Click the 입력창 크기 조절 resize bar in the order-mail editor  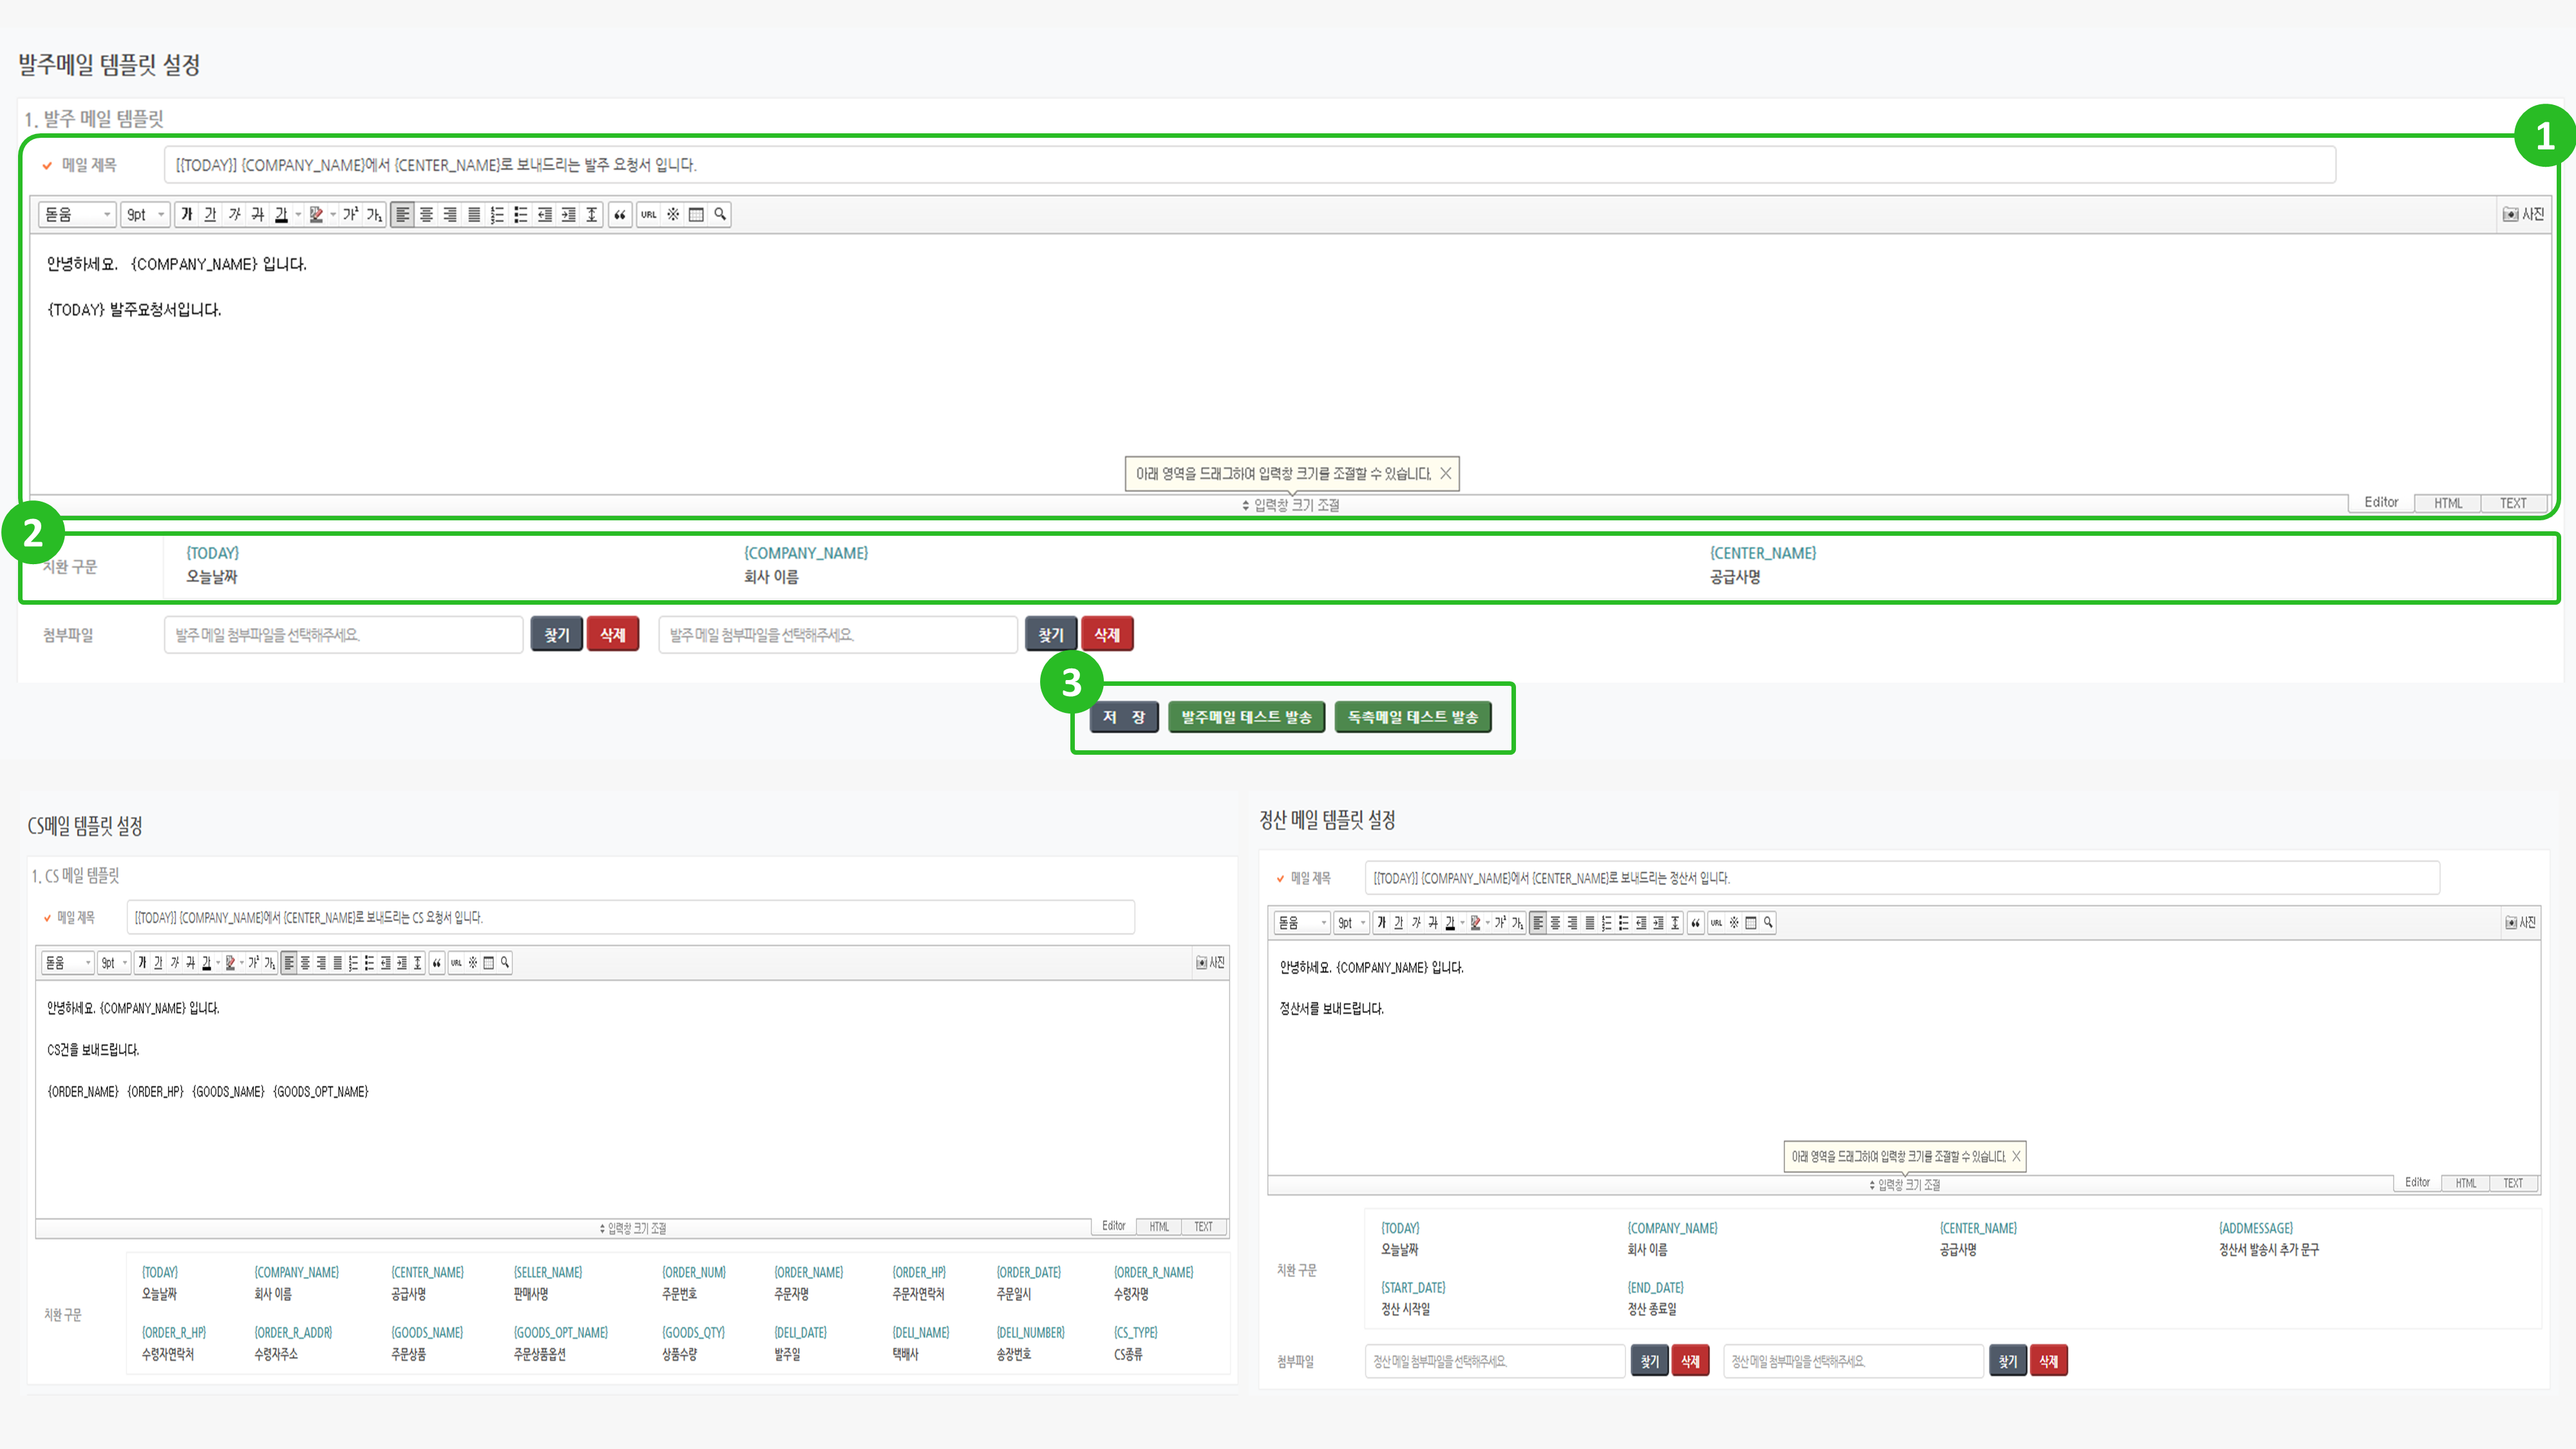coord(1290,505)
